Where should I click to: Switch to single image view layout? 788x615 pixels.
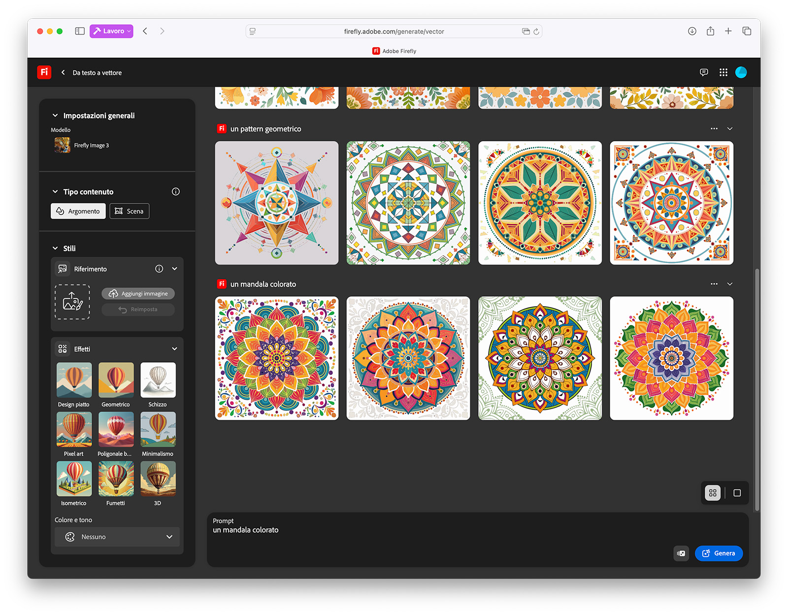click(737, 493)
